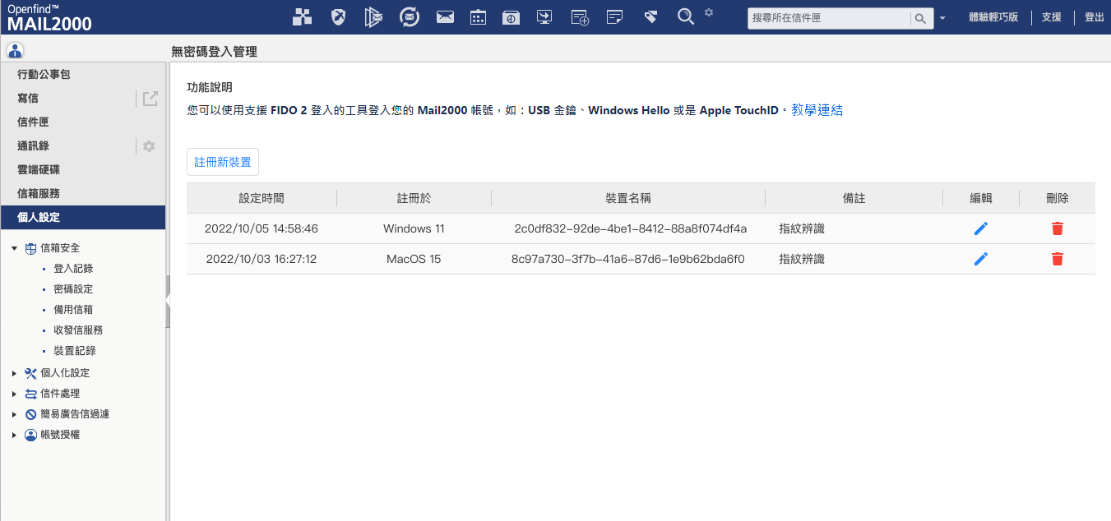Delete the MacOS 15 device entry
Image resolution: width=1111 pixels, height=521 pixels.
click(1057, 259)
